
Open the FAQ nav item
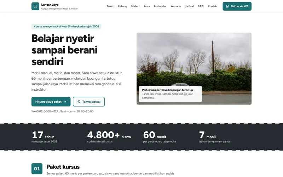pos(201,6)
